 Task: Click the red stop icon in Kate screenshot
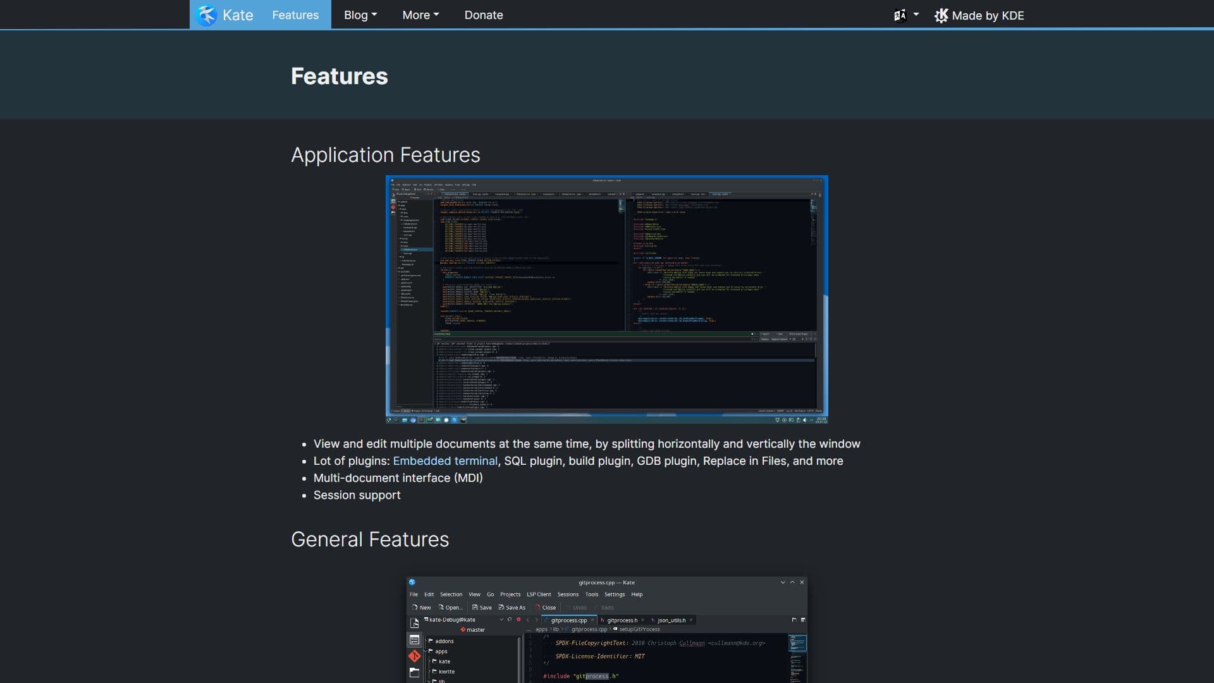518,619
